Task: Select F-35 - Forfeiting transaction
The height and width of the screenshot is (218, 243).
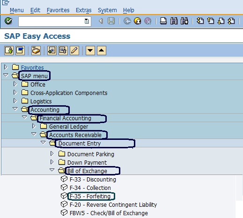Action: tap(90, 196)
